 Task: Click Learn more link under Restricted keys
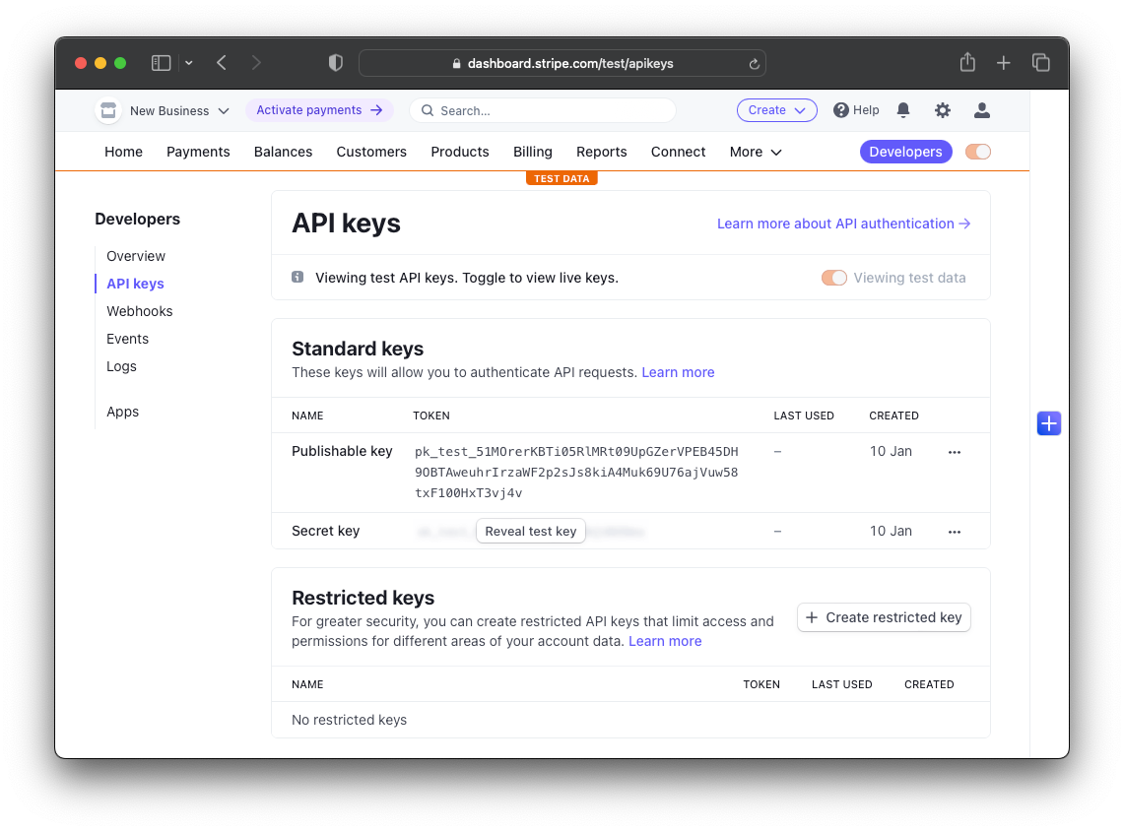pyautogui.click(x=665, y=641)
